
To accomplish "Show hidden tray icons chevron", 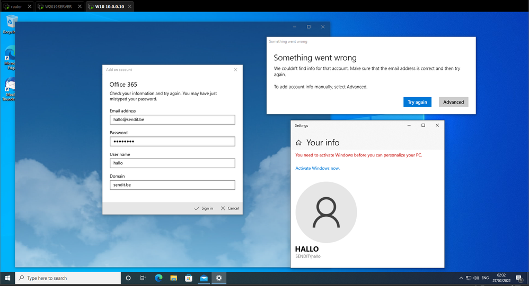I will [x=461, y=278].
